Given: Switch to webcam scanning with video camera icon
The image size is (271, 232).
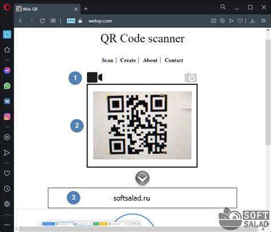Looking at the screenshot, I should point(94,77).
